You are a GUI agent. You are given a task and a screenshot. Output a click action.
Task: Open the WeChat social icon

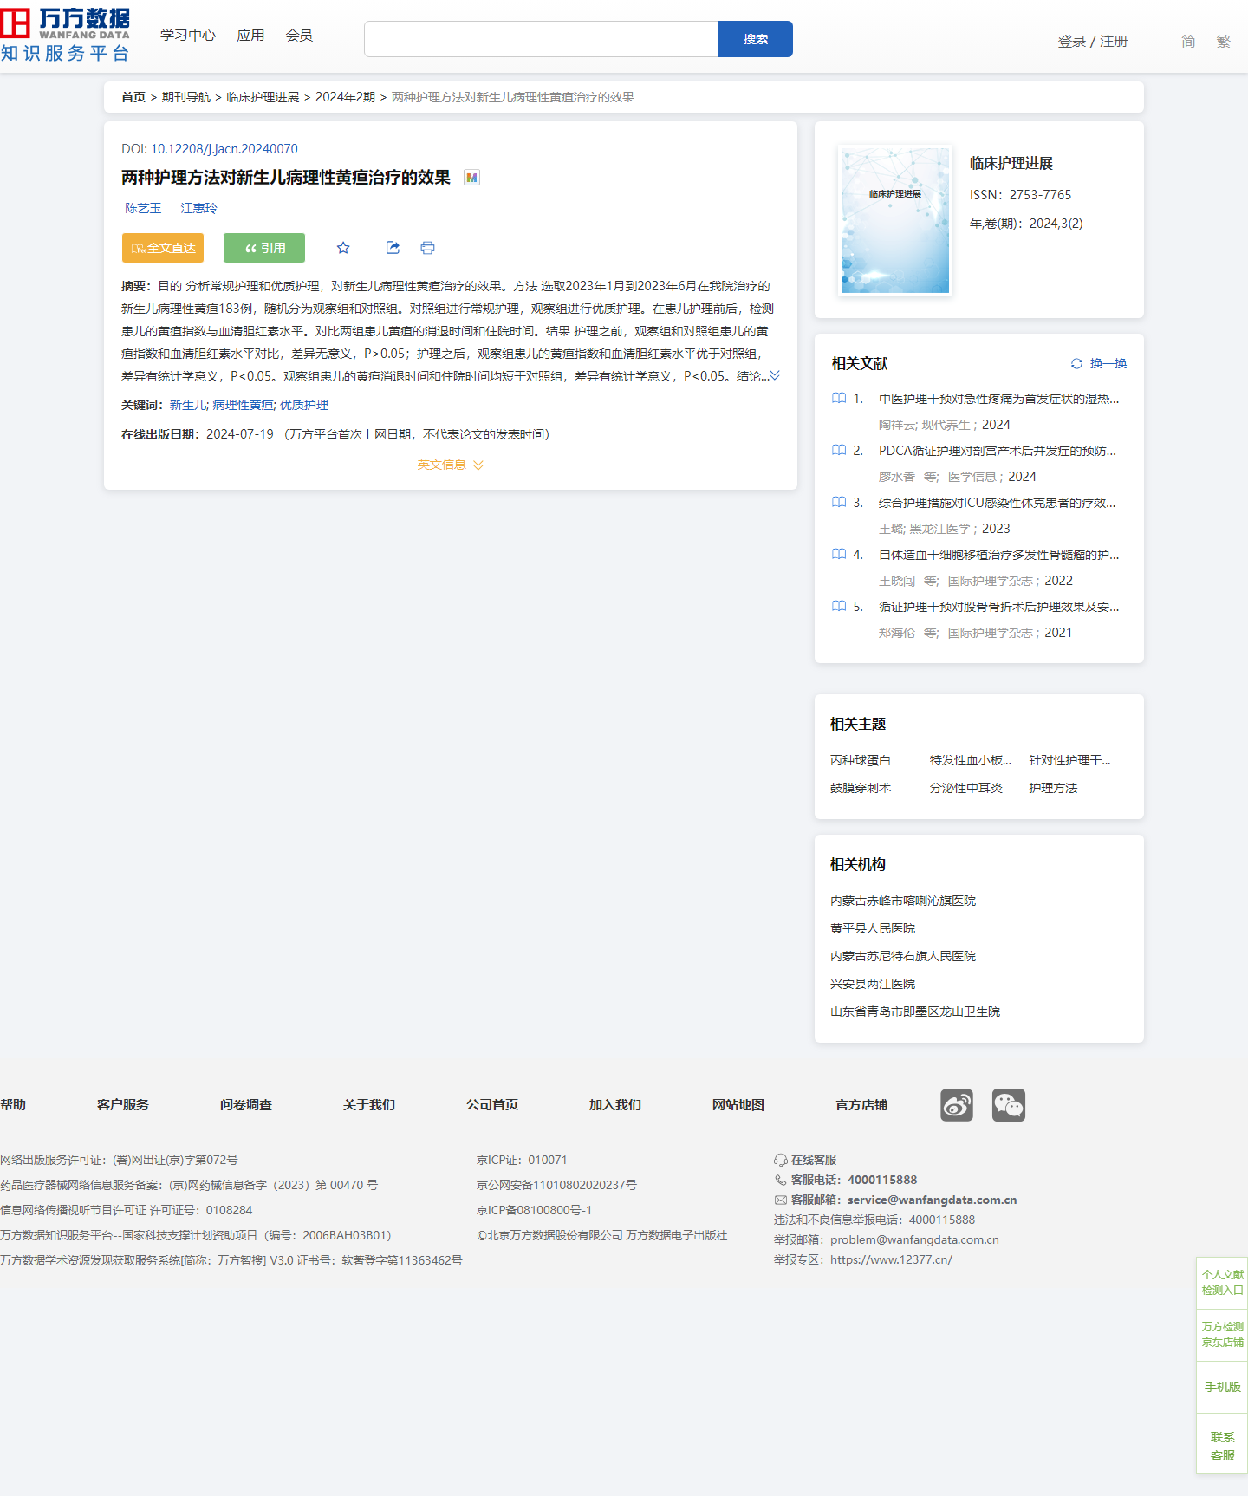[1009, 1105]
